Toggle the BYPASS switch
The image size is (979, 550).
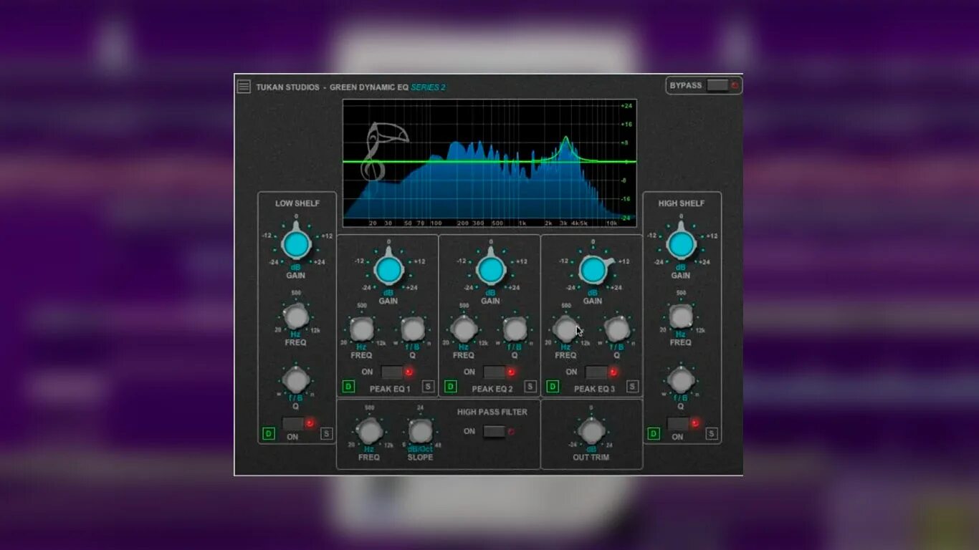point(717,85)
